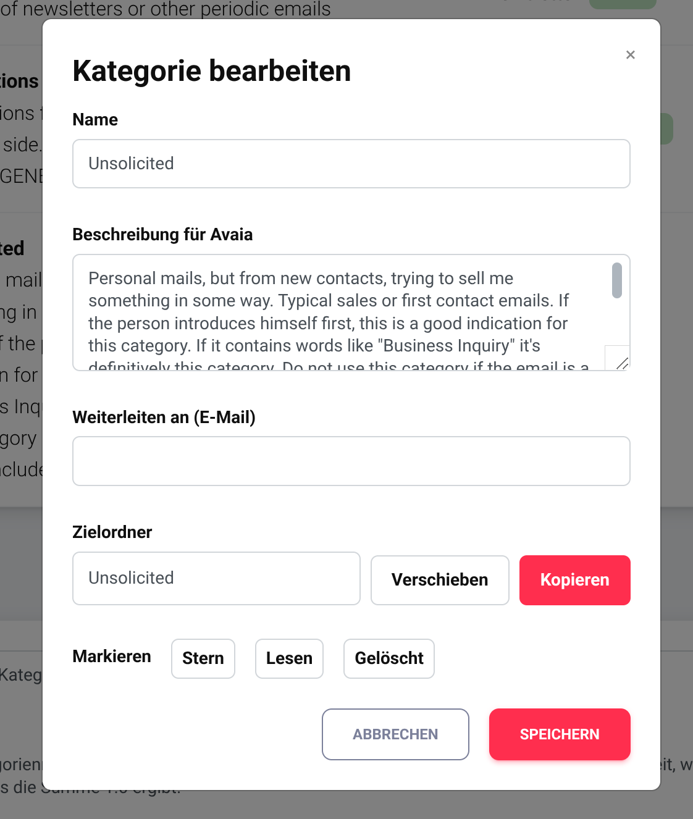Image resolution: width=693 pixels, height=819 pixels.
Task: Select the Kopieren action
Action: coord(574,580)
